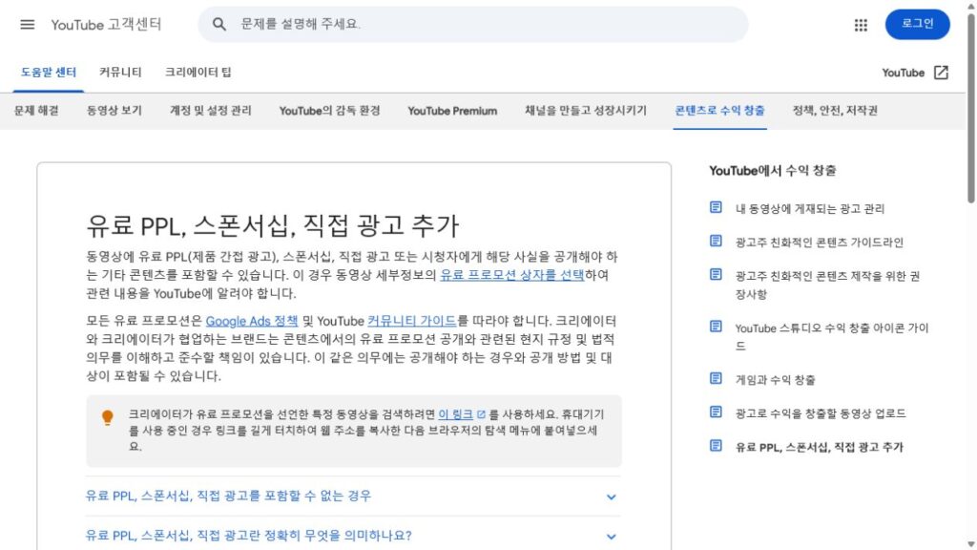Viewport: 977px width, 550px height.
Task: Open Google Ads 정책 link
Action: 252,321
